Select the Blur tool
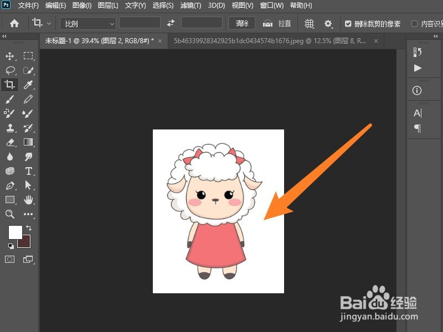This screenshot has width=443, height=332. (10, 157)
